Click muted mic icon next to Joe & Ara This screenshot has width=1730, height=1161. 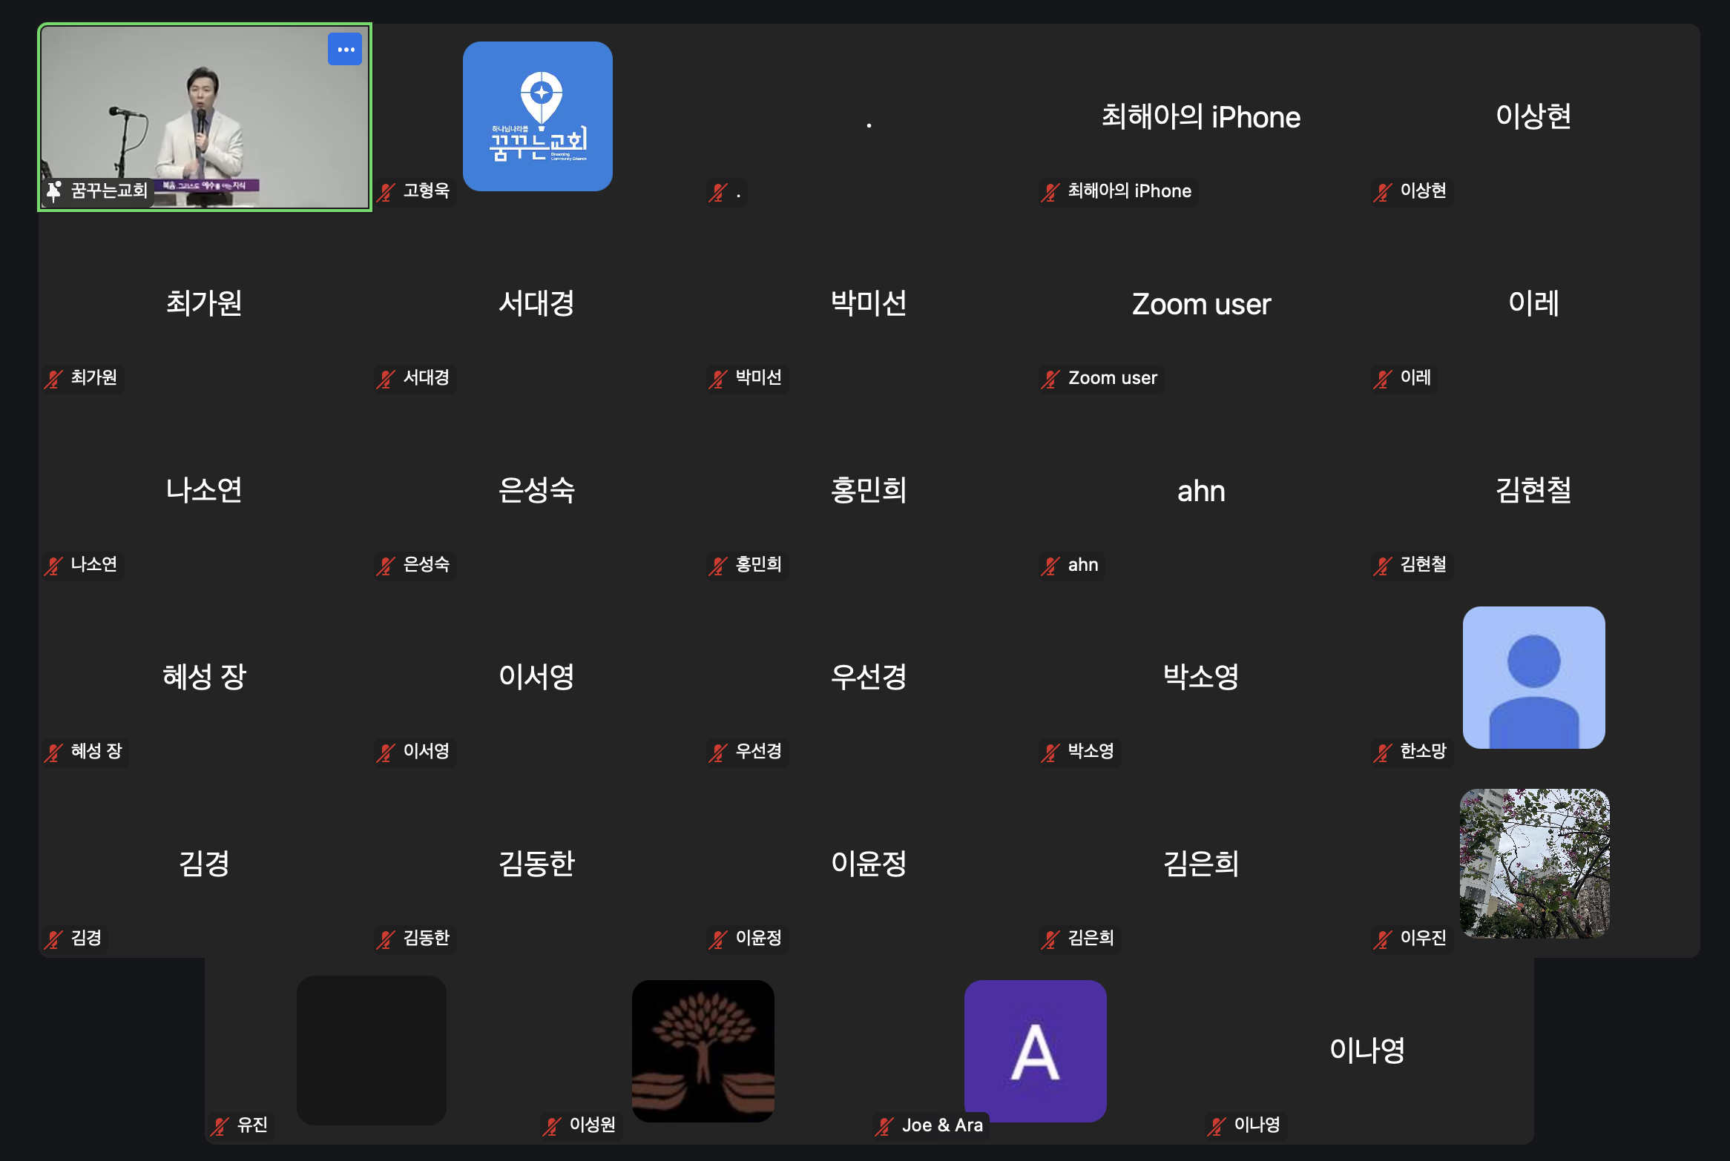coord(884,1126)
